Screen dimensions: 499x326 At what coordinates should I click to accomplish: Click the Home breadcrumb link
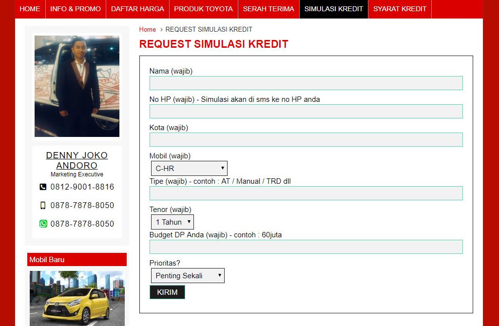(x=148, y=30)
